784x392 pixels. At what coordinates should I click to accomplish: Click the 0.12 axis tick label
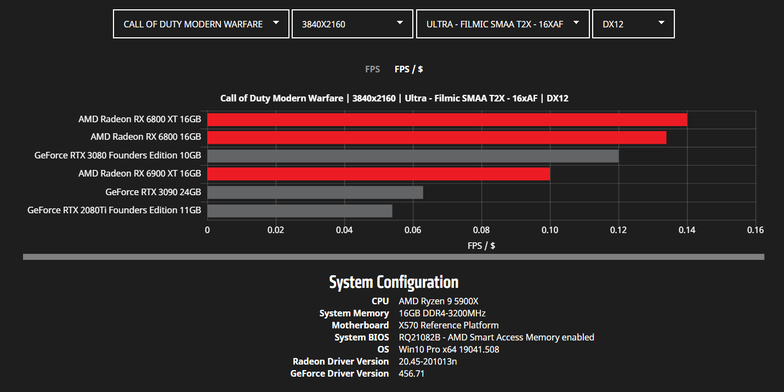tap(618, 230)
